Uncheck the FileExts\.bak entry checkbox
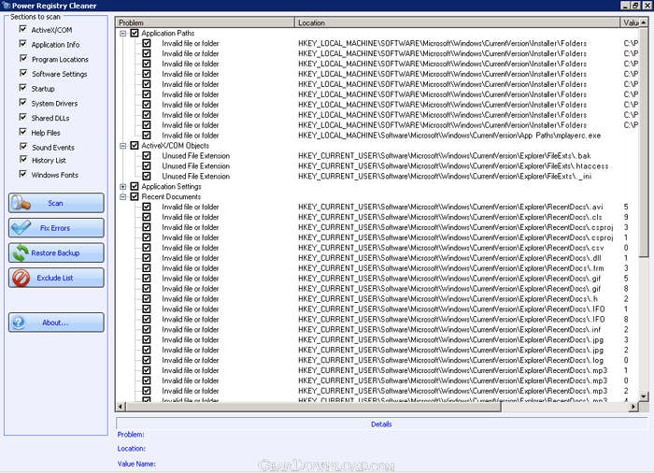The height and width of the screenshot is (474, 654). (x=147, y=155)
